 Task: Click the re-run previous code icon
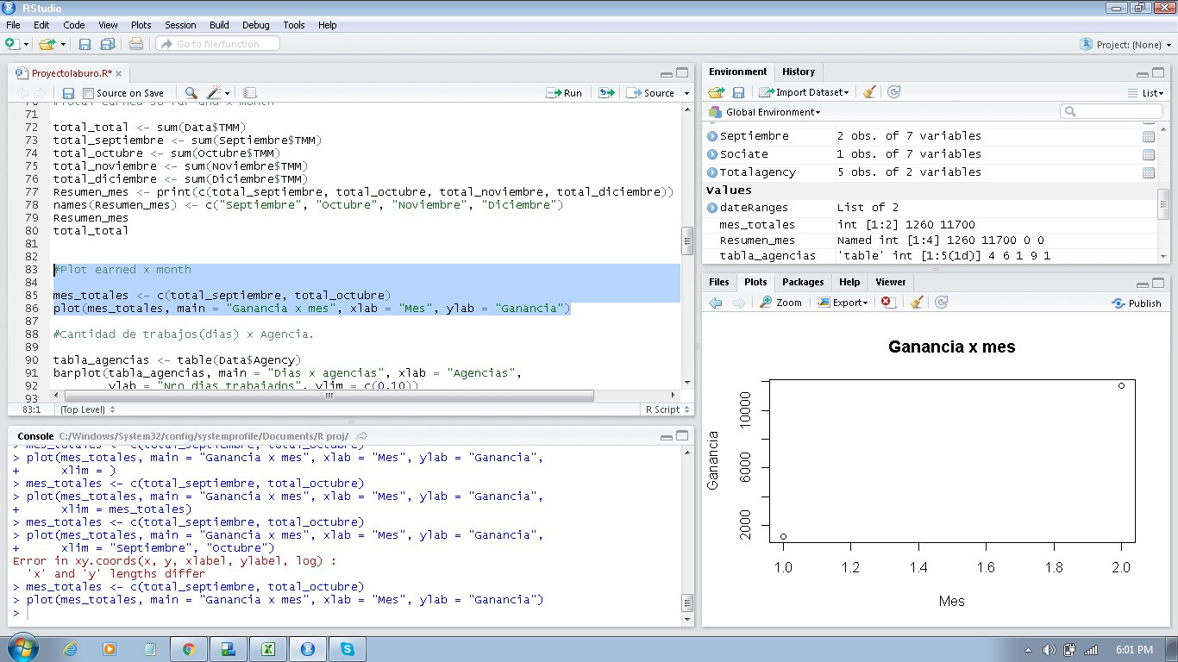coord(606,93)
